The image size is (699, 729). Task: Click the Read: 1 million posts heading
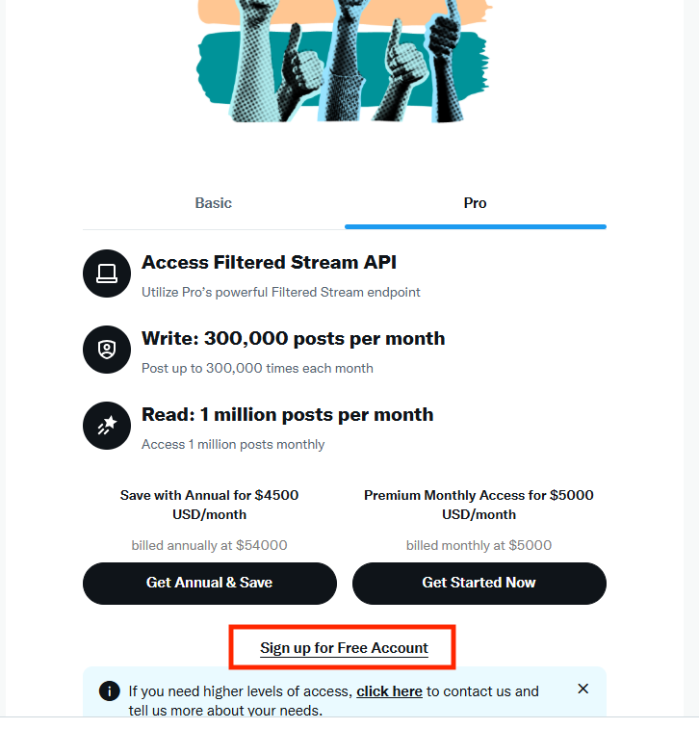point(287,414)
